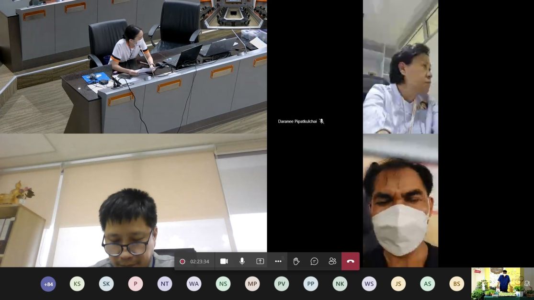Select the MP participant avatar
This screenshot has height=300, width=534.
pos(252,284)
